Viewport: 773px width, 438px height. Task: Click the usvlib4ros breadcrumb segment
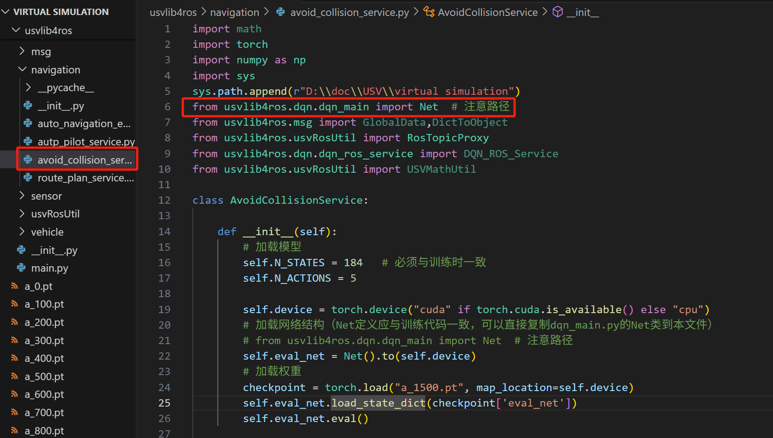173,12
